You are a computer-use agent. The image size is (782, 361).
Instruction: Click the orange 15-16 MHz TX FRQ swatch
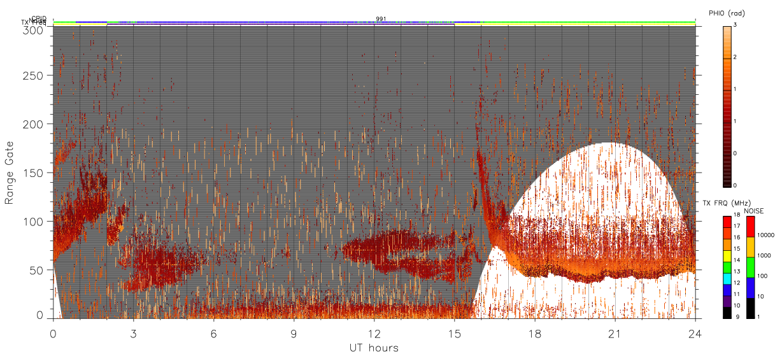(727, 245)
